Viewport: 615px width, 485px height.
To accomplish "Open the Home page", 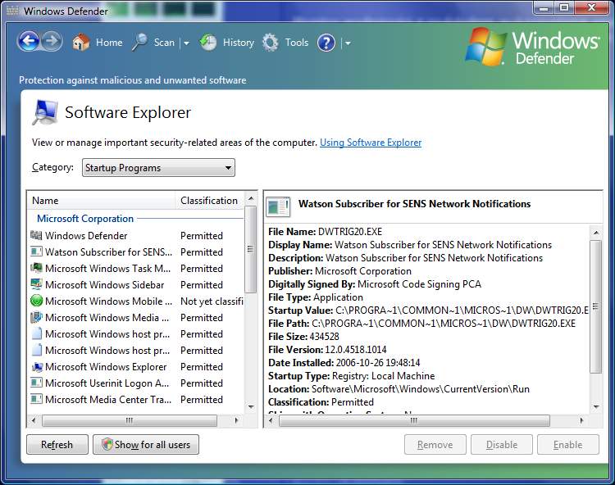I will tap(109, 43).
